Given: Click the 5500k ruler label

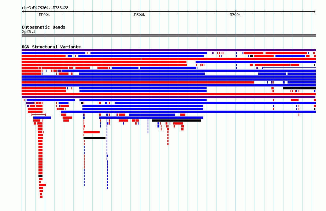Looking at the screenshot, I should 44,15.
